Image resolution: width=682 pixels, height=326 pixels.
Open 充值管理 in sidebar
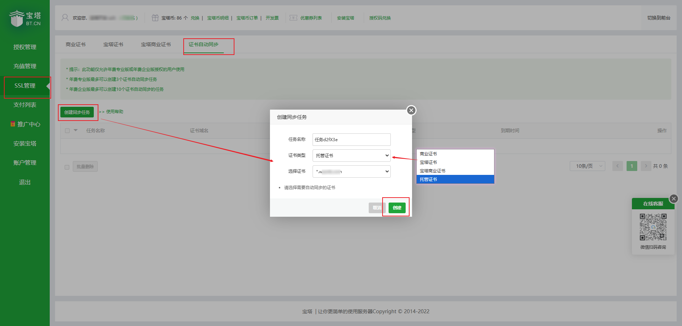coord(25,66)
